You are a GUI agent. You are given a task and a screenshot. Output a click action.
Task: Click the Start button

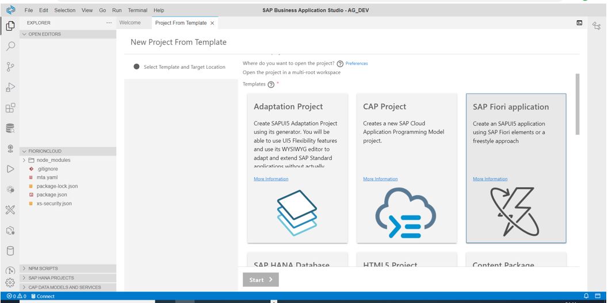click(261, 279)
